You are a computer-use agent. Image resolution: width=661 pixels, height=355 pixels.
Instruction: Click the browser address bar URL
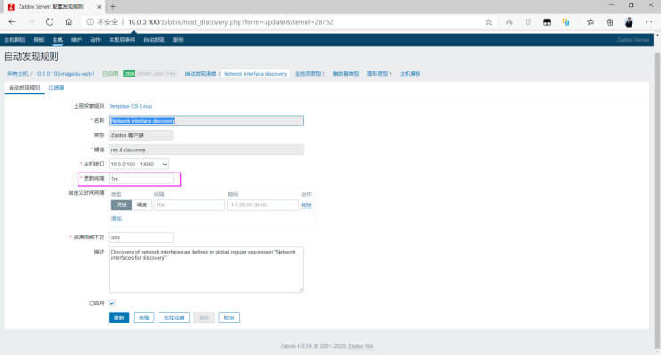(231, 22)
